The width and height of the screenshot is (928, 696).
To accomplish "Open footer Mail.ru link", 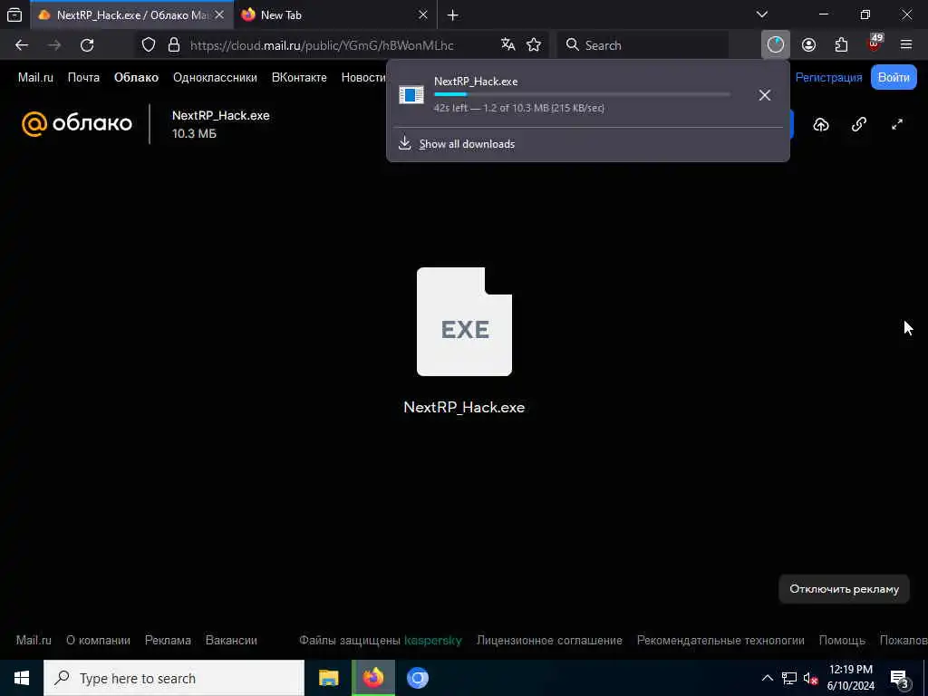I will [x=34, y=641].
